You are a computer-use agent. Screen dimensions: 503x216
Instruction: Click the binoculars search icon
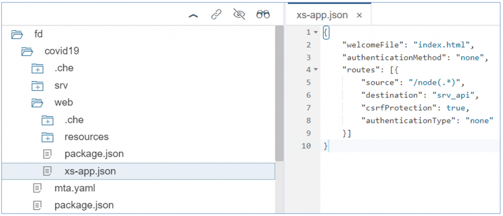[x=263, y=15]
